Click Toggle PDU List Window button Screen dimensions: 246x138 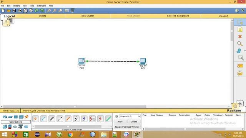pyautogui.click(x=127, y=127)
